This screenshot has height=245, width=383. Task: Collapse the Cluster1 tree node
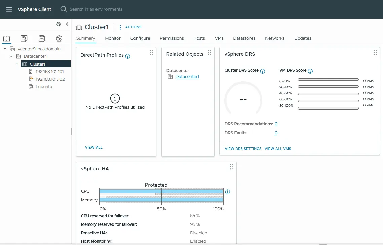pyautogui.click(x=17, y=64)
